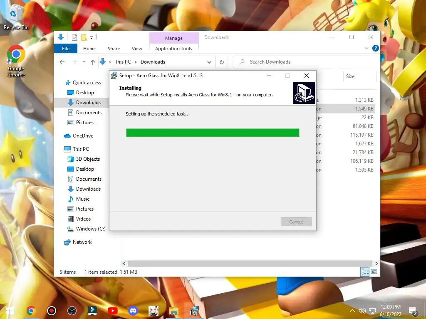This screenshot has width=426, height=319.
Task: Click the New Folder icon in quick access toolbar
Action: click(84, 37)
